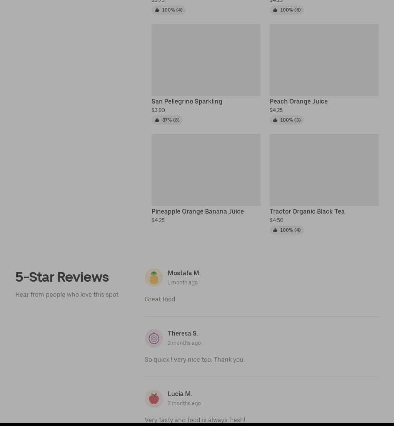Open Peach Orange Juice item image
This screenshot has height=426, width=394.
tap(324, 60)
